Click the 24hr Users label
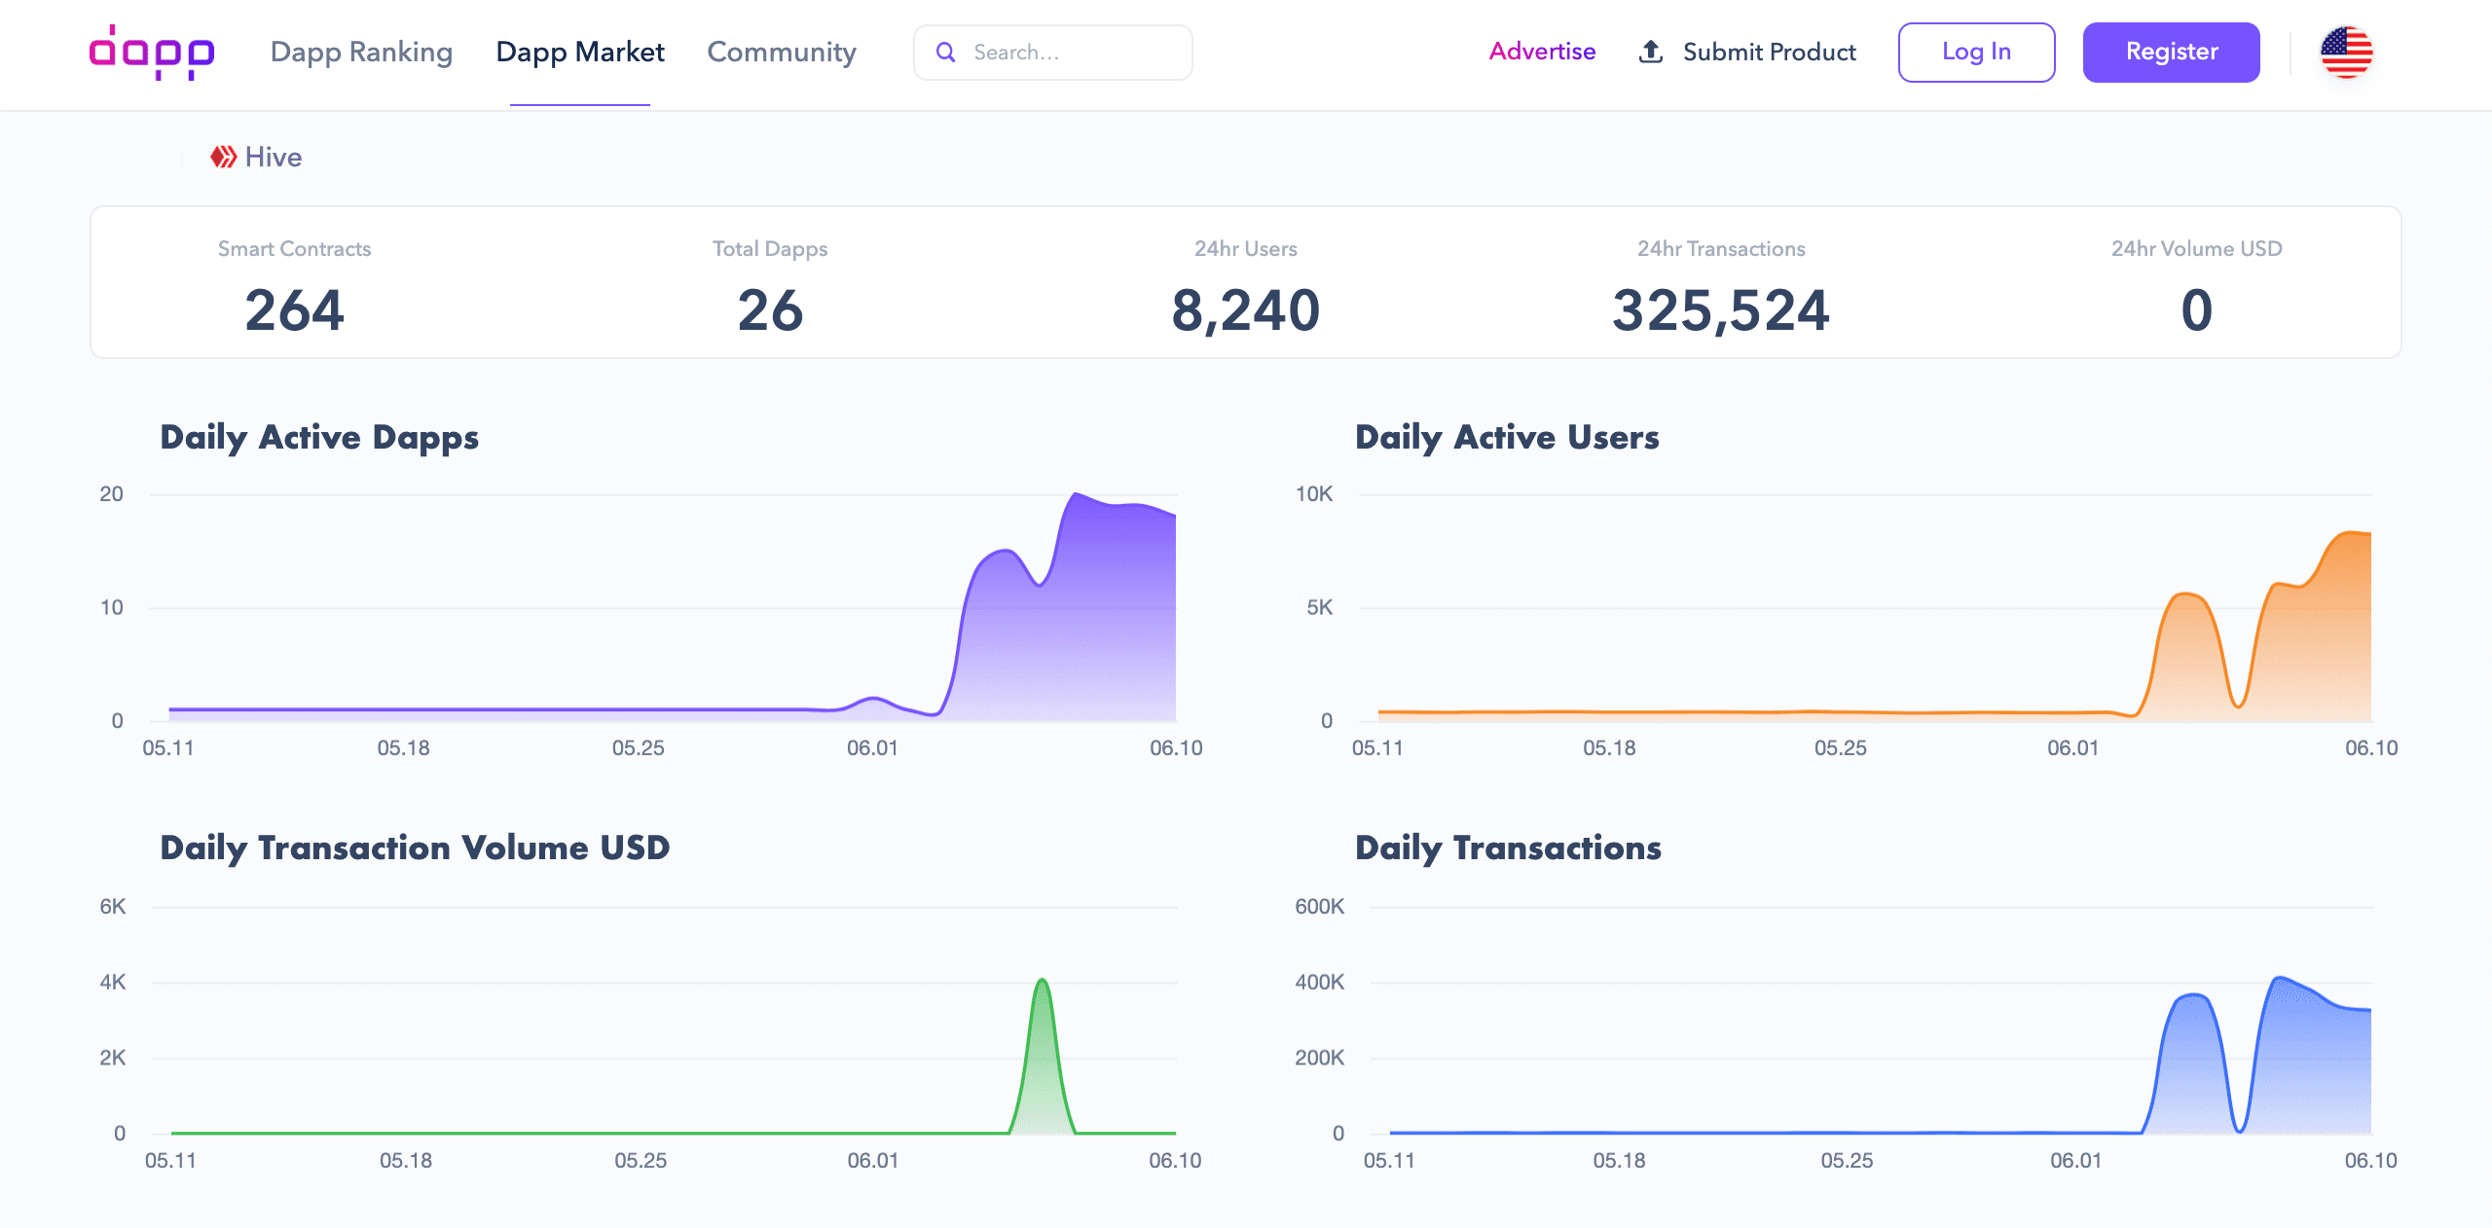The width and height of the screenshot is (2492, 1228). [x=1245, y=249]
